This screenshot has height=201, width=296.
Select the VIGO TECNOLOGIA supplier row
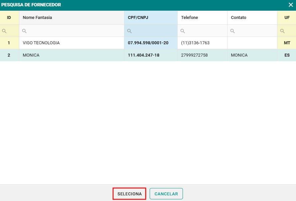click(x=41, y=43)
